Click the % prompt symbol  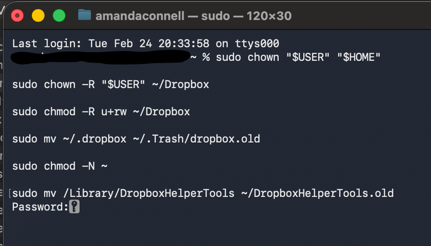click(206, 57)
